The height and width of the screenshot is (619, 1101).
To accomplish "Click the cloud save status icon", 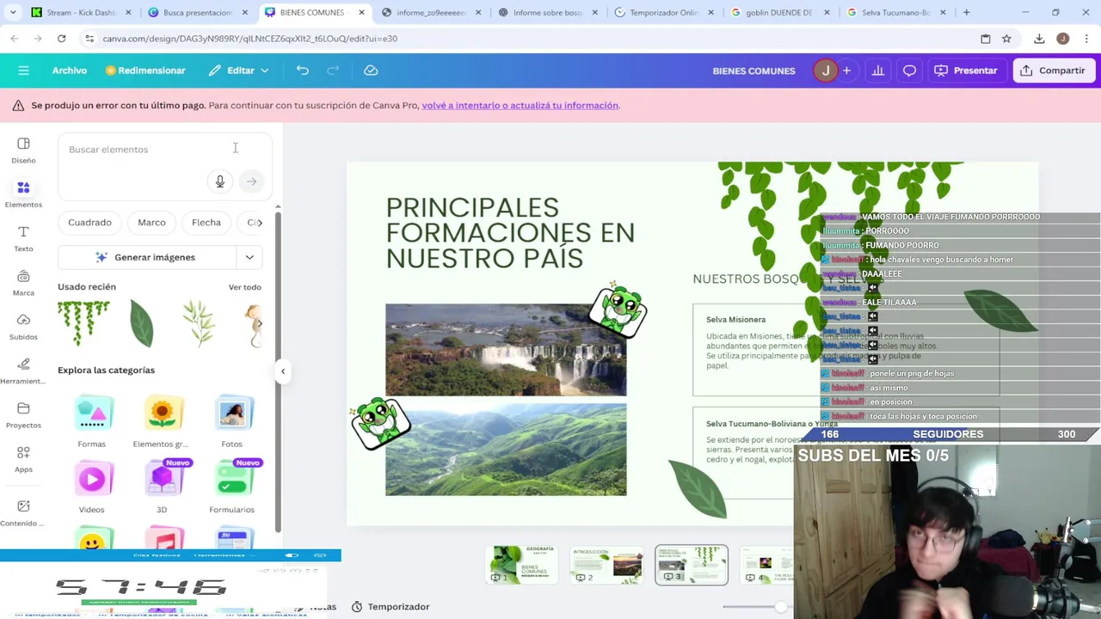I will click(371, 70).
